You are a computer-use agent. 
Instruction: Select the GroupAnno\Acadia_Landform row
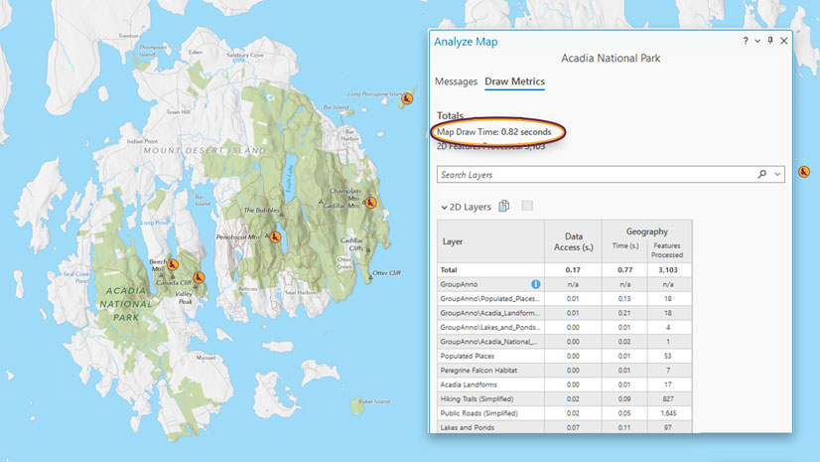[564, 313]
